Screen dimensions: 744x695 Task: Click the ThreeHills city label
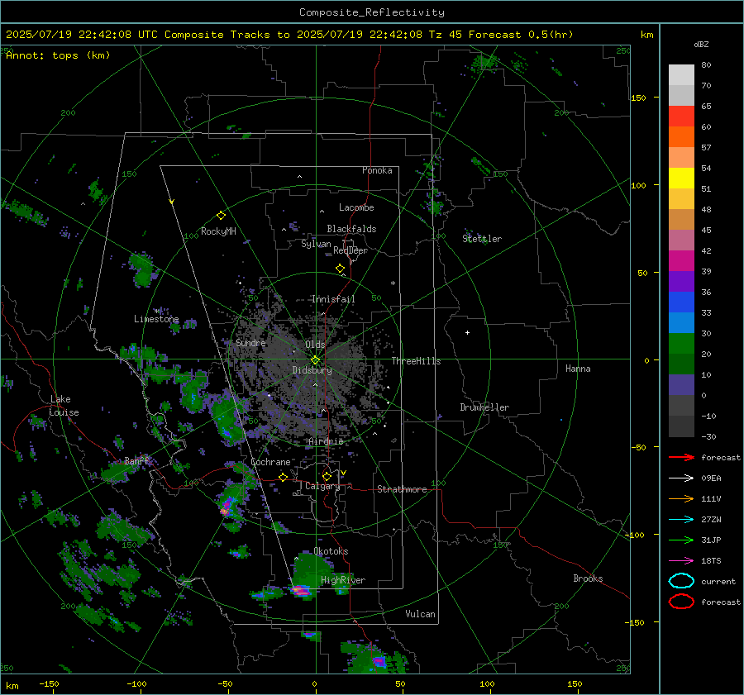click(x=416, y=361)
